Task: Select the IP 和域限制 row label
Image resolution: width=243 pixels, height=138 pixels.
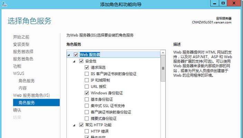Action: [100, 80]
